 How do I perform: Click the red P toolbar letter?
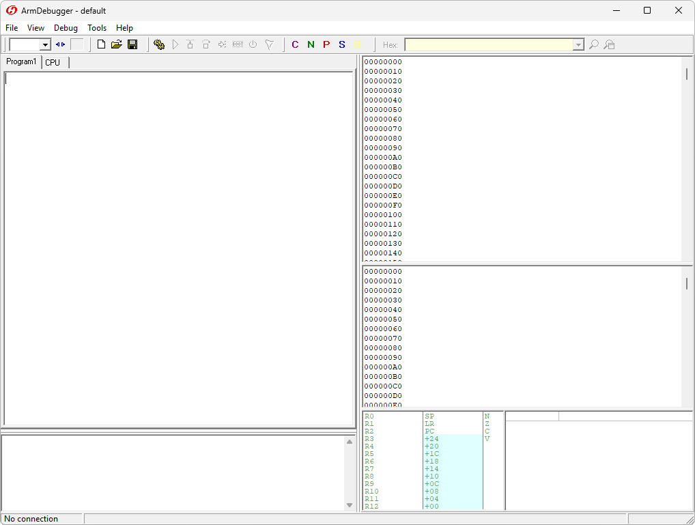(326, 44)
